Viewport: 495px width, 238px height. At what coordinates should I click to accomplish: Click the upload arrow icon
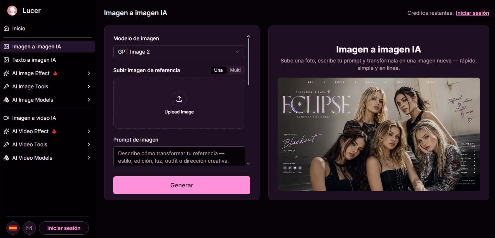[179, 99]
